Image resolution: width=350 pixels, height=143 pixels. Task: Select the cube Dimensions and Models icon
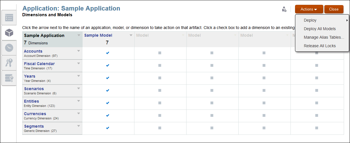9,33
